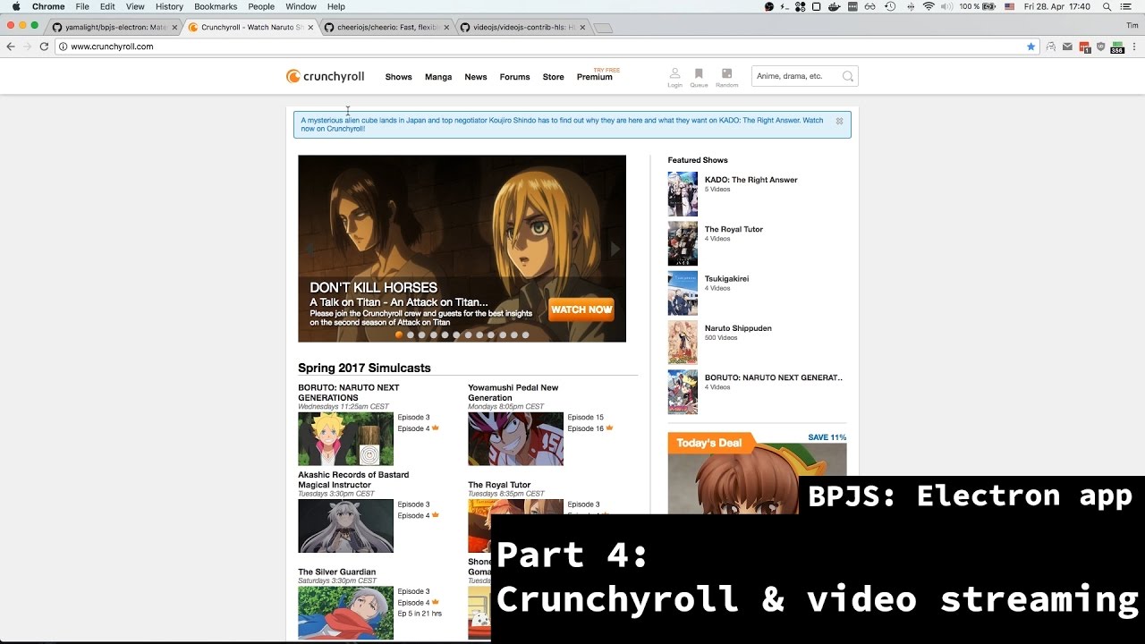This screenshot has width=1145, height=644.
Task: Select the second carousel dot
Action: 411,335
